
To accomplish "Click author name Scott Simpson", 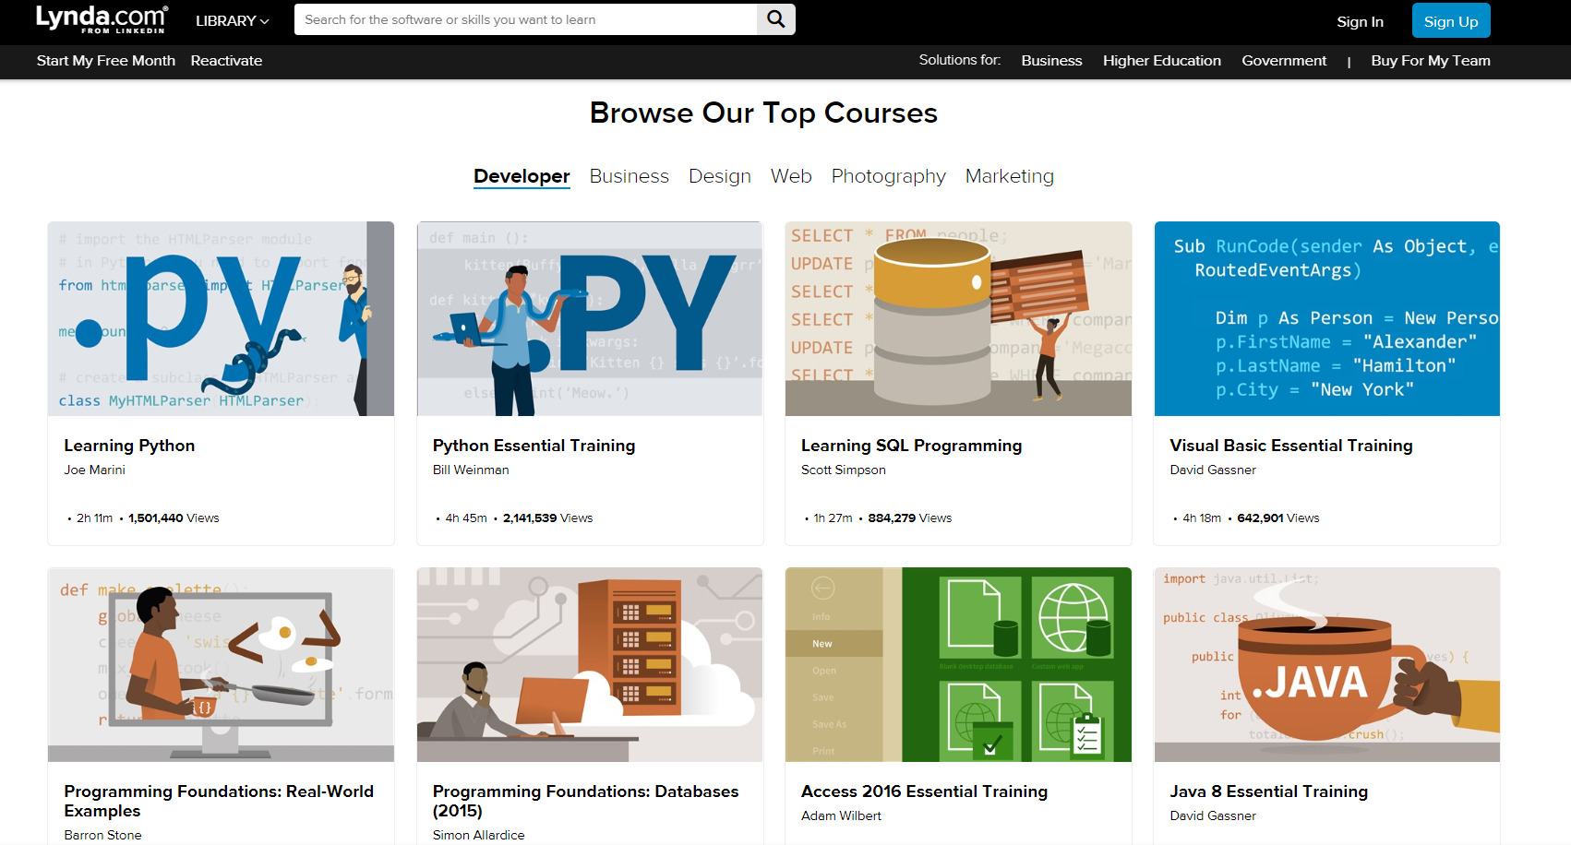I will click(x=843, y=470).
